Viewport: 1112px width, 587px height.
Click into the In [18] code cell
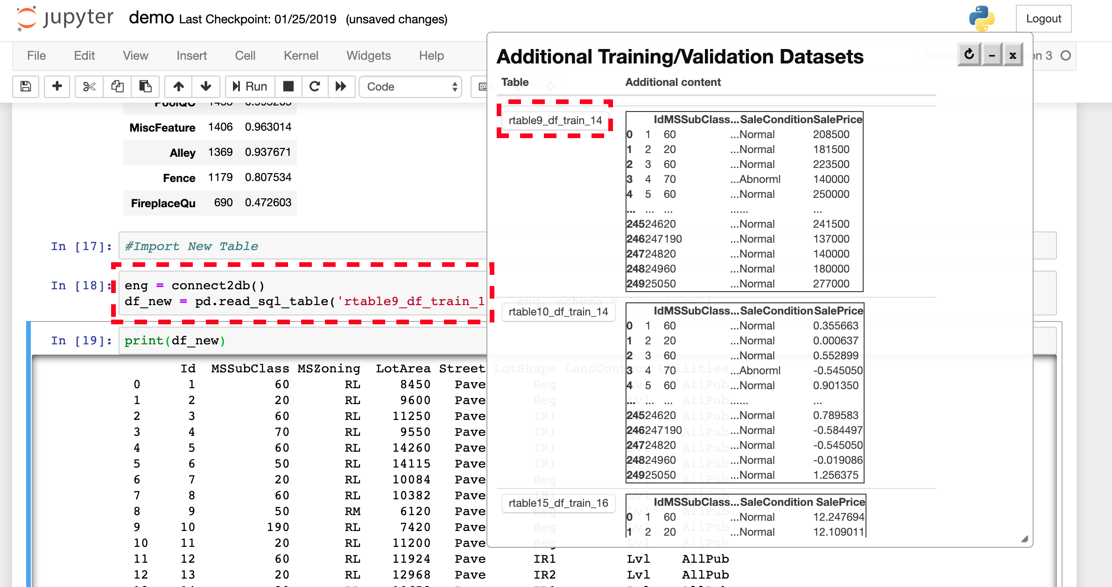303,293
